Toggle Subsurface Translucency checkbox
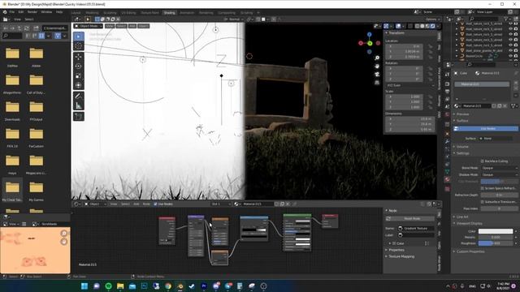This screenshot has width=520, height=292. [x=482, y=202]
